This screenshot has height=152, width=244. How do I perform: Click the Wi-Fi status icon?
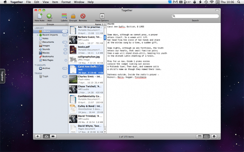tap(211, 2)
